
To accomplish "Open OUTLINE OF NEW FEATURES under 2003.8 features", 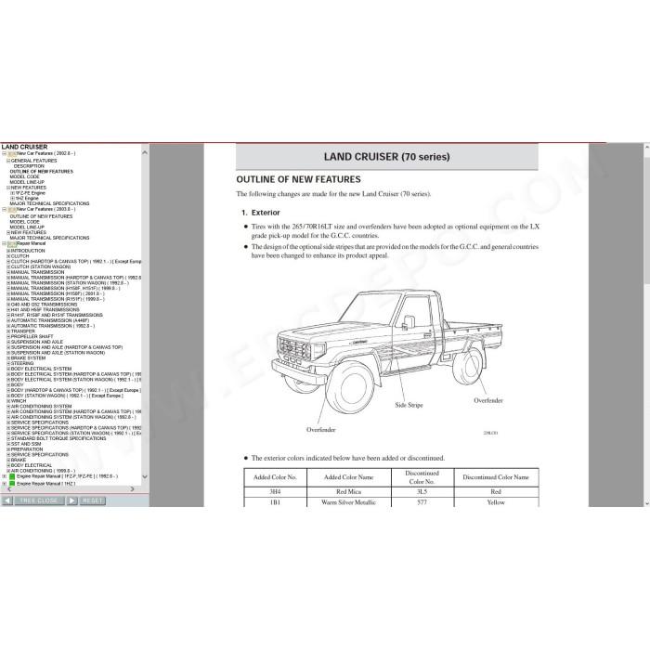I will 41,216.
